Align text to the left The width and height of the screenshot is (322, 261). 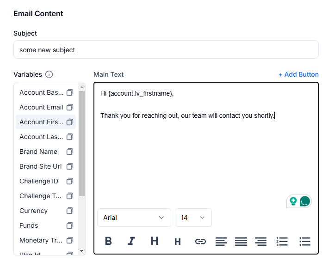221,241
